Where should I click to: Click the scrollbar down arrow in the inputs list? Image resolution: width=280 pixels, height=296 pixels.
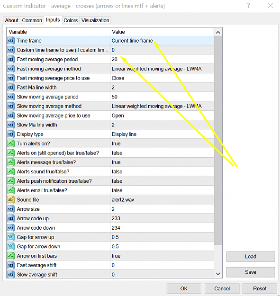218,274
